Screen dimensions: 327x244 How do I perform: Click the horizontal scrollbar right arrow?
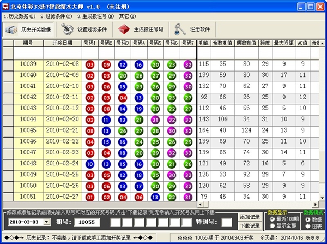[x=316, y=204]
